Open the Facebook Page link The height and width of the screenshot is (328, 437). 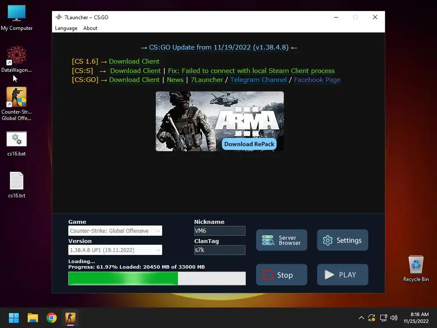click(x=317, y=80)
